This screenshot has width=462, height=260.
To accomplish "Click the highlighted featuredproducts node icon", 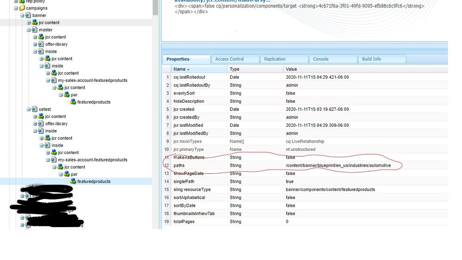I will 73,181.
